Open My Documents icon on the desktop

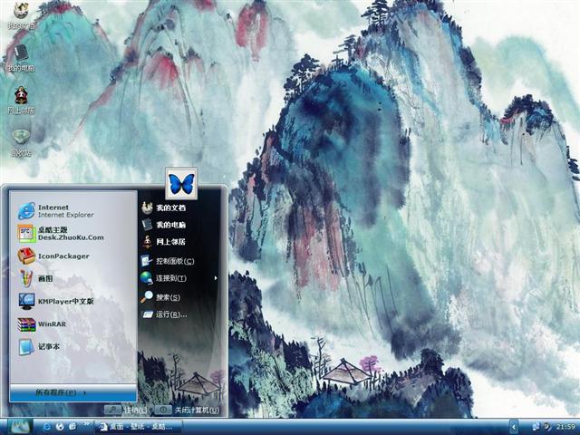tap(21, 14)
